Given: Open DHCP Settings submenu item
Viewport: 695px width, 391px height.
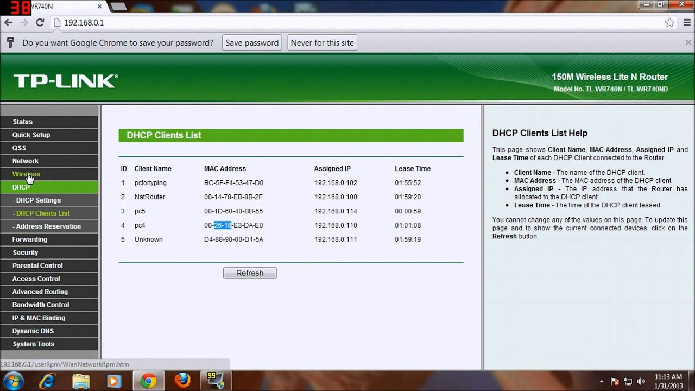Looking at the screenshot, I should pos(38,200).
